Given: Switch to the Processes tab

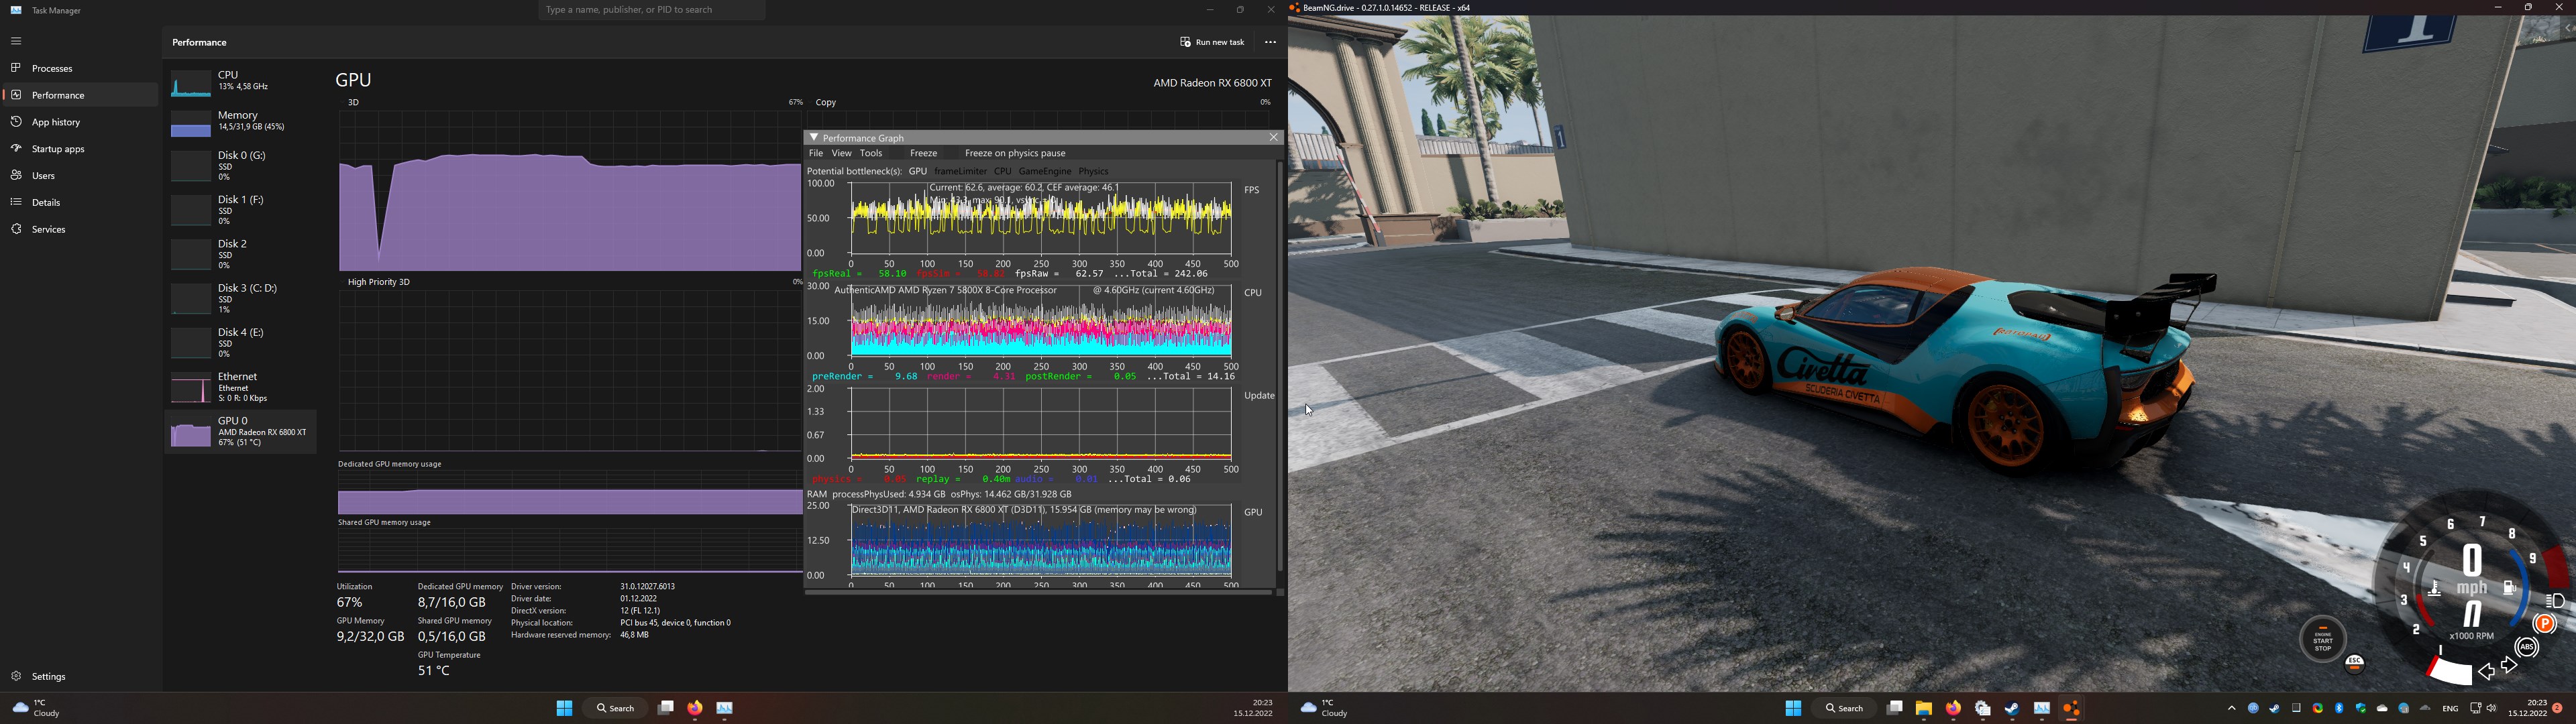Looking at the screenshot, I should pos(53,69).
